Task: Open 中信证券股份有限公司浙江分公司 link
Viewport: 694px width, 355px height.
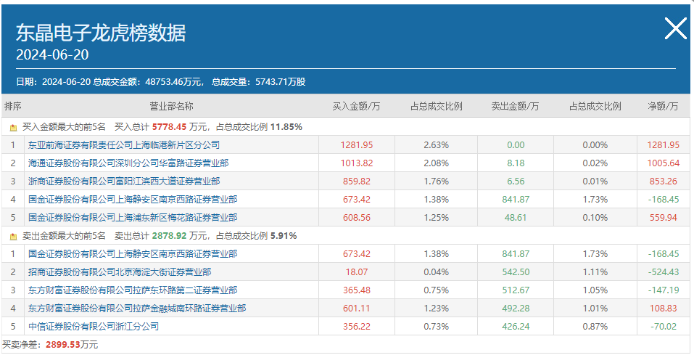Action: tap(94, 327)
